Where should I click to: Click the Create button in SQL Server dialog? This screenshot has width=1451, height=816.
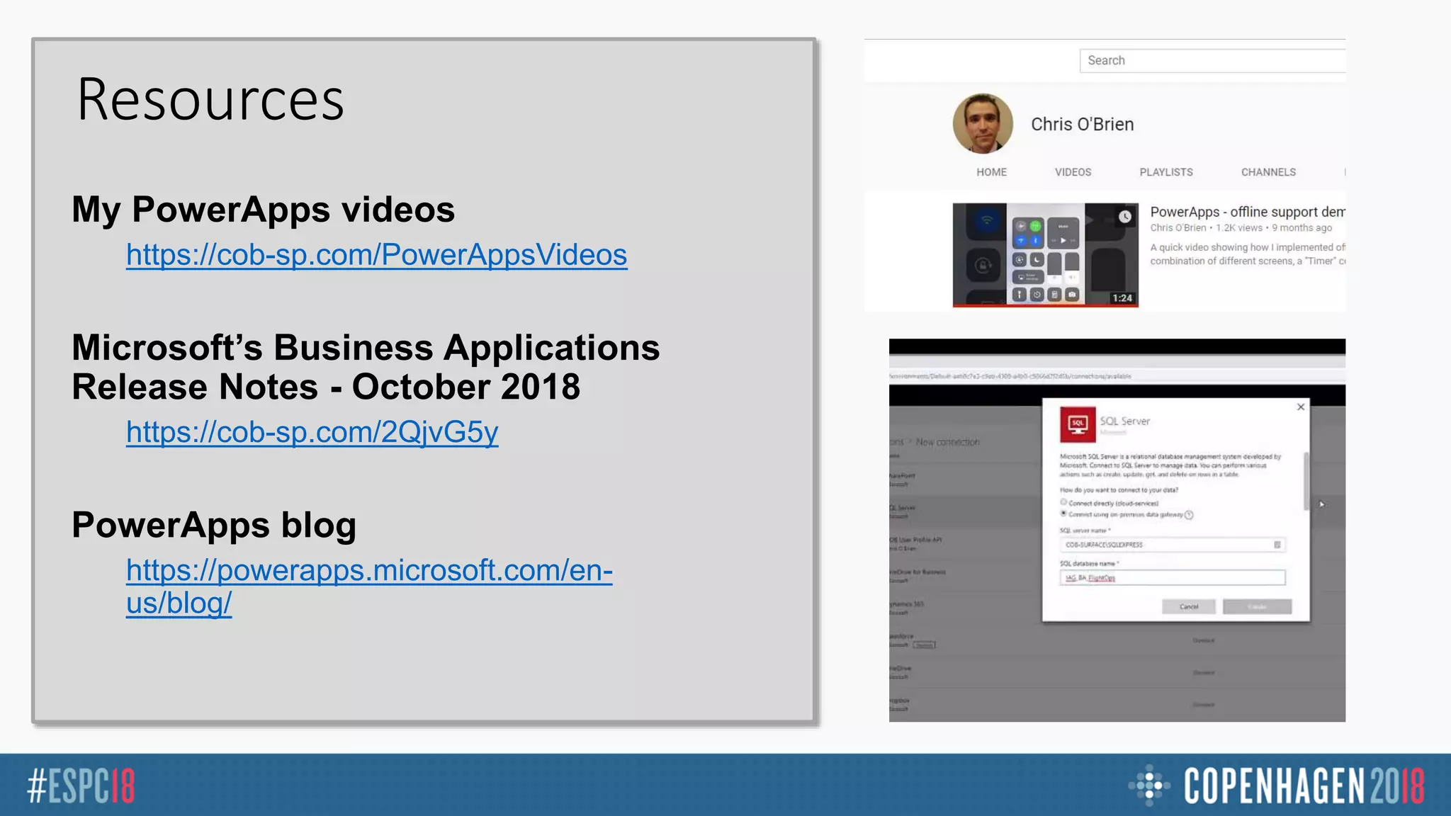pyautogui.click(x=1257, y=607)
